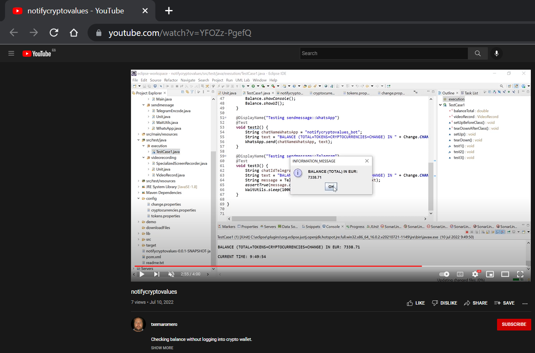
Task: Select the Markers view tab
Action: click(x=226, y=227)
